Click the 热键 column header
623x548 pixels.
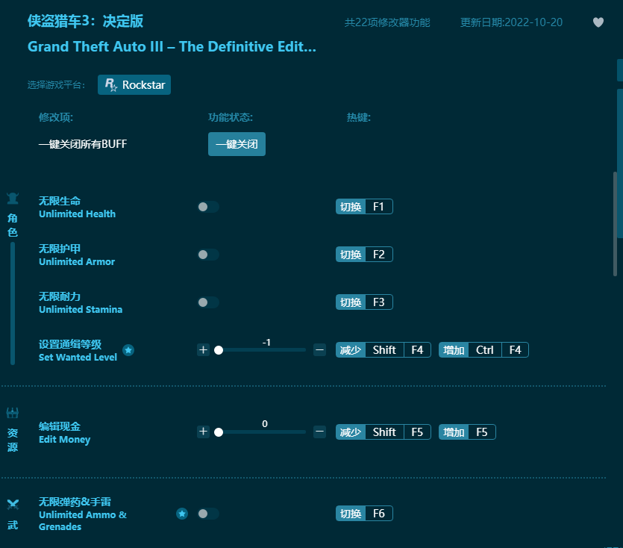click(358, 117)
